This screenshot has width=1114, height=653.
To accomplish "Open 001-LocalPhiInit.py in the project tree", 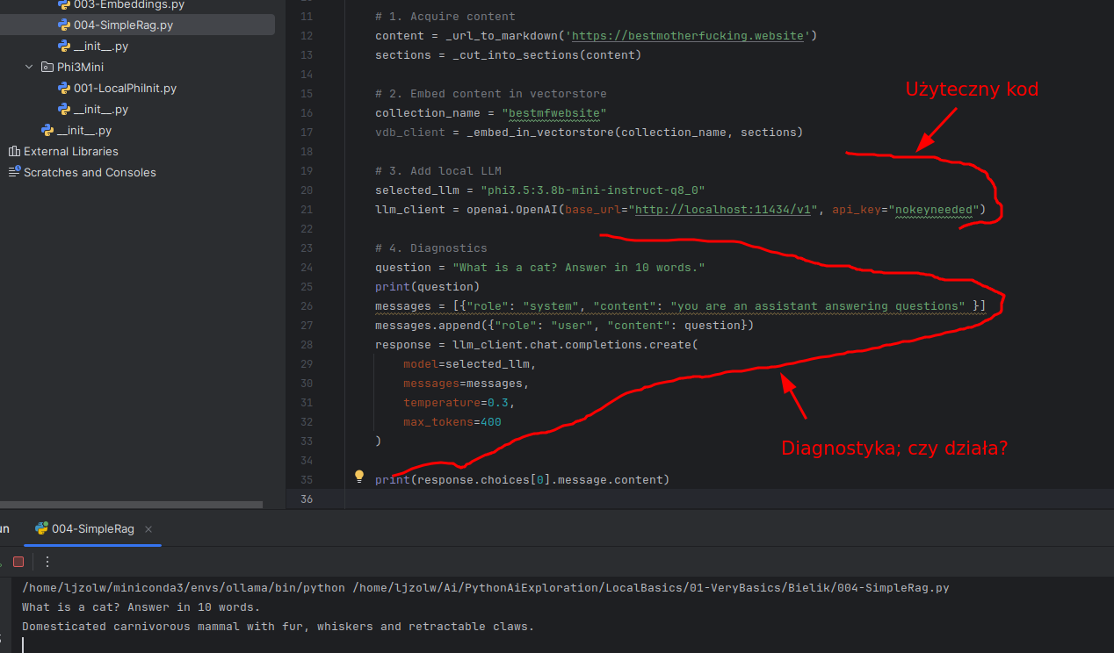I will coord(125,89).
